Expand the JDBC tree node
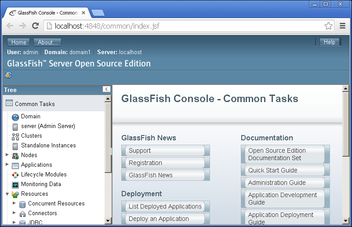 click(14, 222)
